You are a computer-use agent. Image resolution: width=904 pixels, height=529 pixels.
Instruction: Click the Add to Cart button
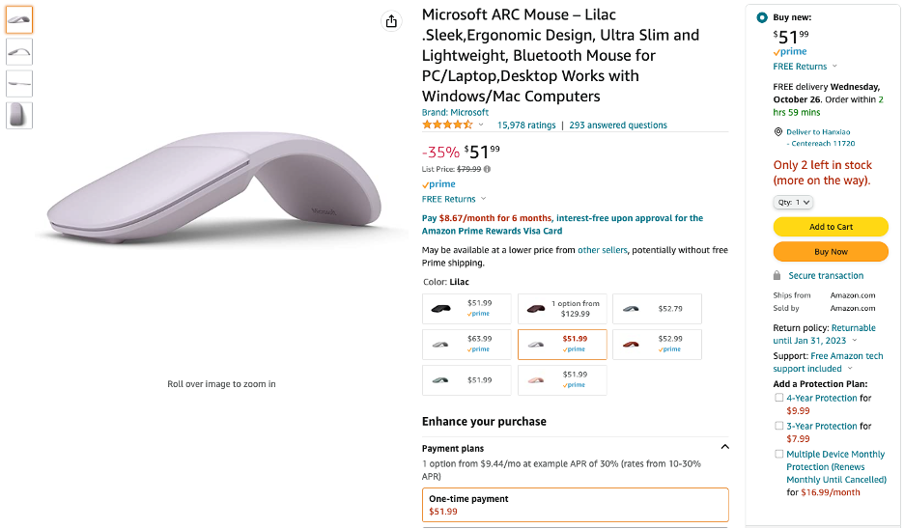[x=831, y=227]
